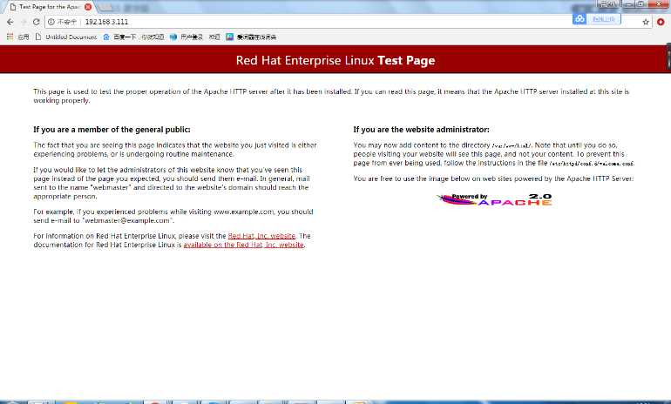Click the blue translate button beside cloud icon

(x=604, y=19)
